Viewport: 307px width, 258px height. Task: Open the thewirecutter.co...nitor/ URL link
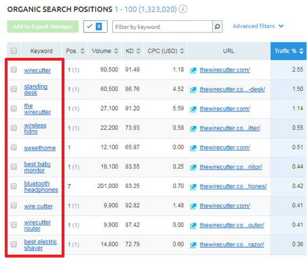coord(231,167)
